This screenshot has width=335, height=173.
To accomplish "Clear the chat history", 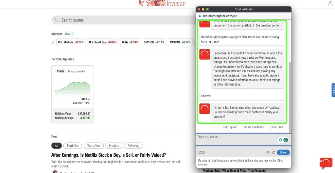I will pyautogui.click(x=277, y=127).
